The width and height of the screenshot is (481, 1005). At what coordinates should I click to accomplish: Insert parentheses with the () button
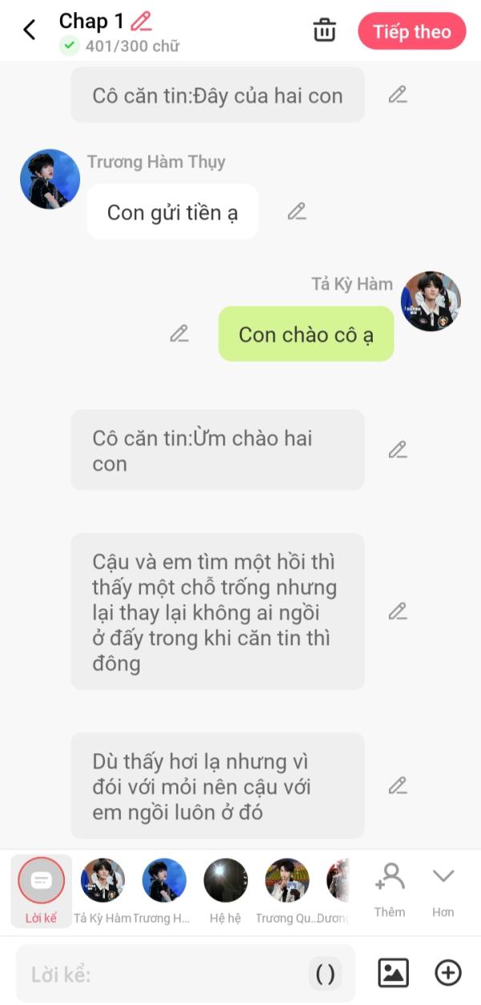pos(325,974)
